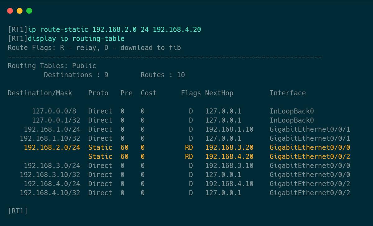Screen dimensions: 373x226
Task: Click the Routes : 10 count
Action: click(163, 75)
